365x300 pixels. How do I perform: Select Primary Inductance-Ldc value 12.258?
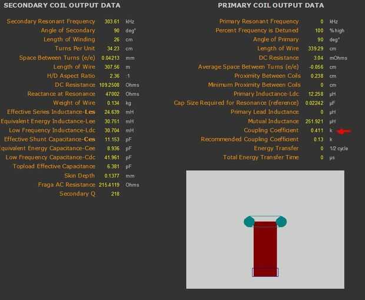pyautogui.click(x=316, y=94)
